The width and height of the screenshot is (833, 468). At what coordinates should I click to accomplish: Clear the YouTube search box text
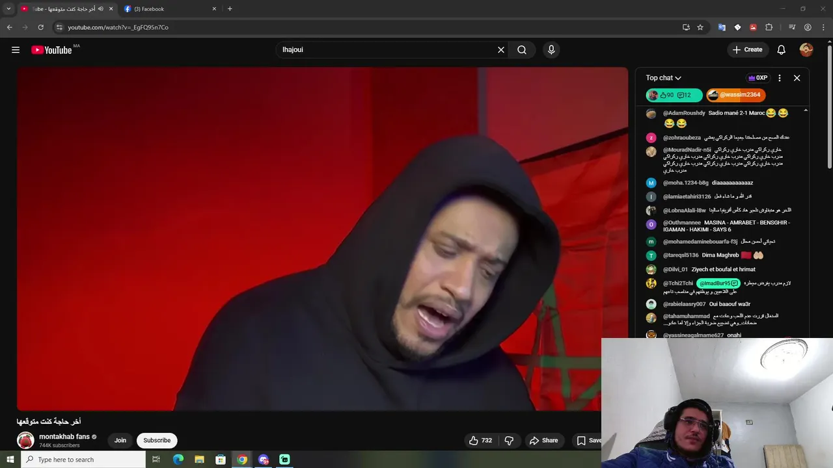(x=501, y=49)
